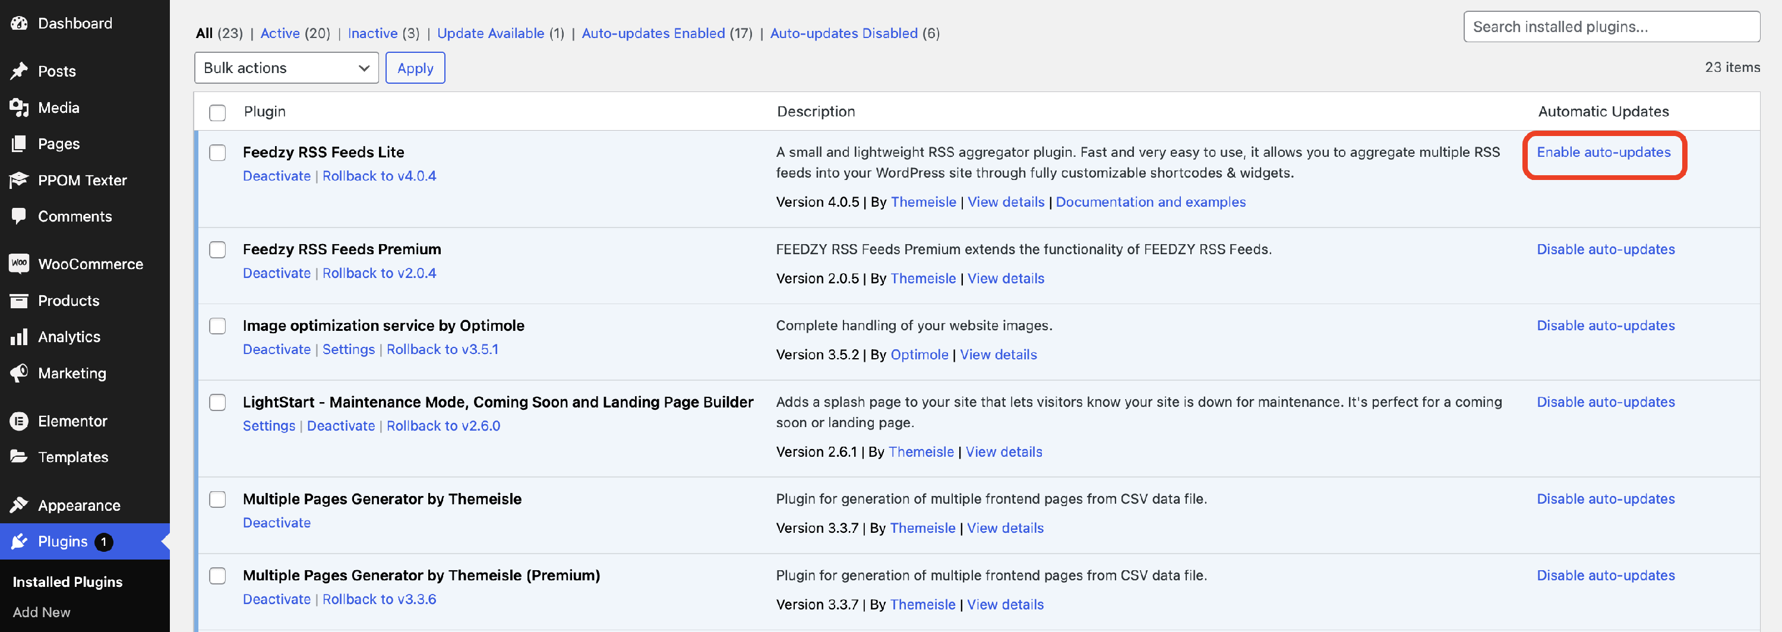Enable auto-updates for Feedzy RSS Feeds Lite
The image size is (1782, 632).
point(1603,152)
